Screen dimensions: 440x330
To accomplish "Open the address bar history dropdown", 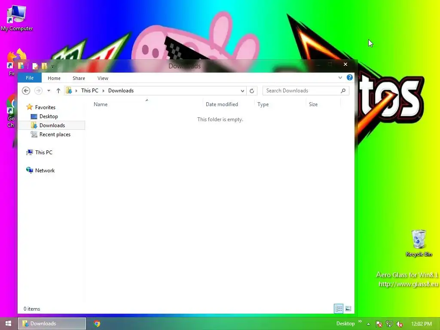I will click(242, 91).
